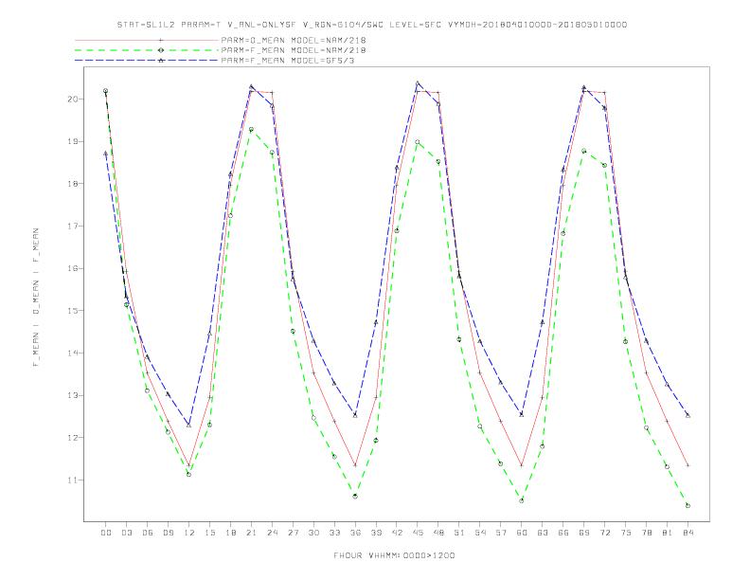Click y-axis tick value 17
The width and height of the screenshot is (750, 580).
pyautogui.click(x=73, y=226)
